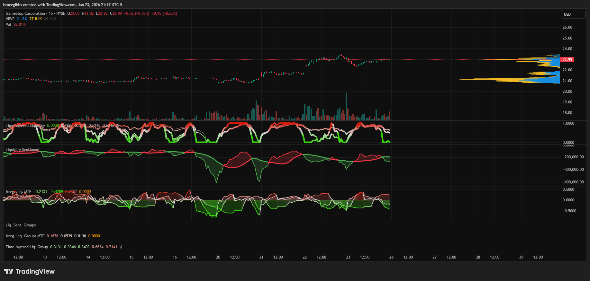Click the red 22.99 current price label

coord(567,60)
